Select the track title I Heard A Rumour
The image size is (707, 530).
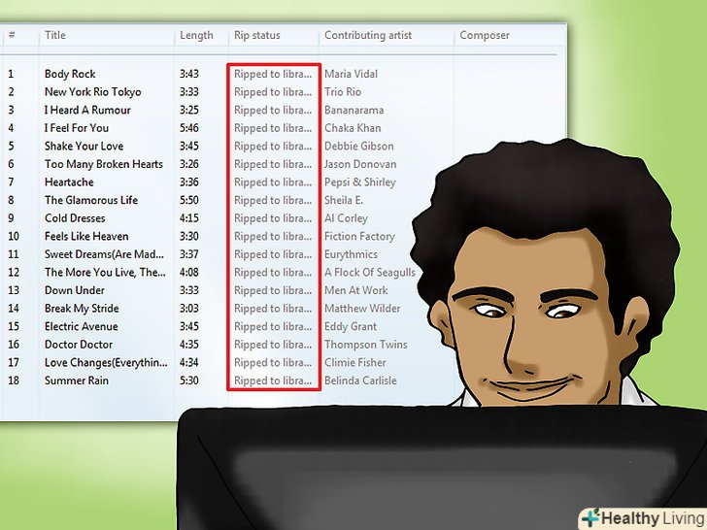pos(87,110)
